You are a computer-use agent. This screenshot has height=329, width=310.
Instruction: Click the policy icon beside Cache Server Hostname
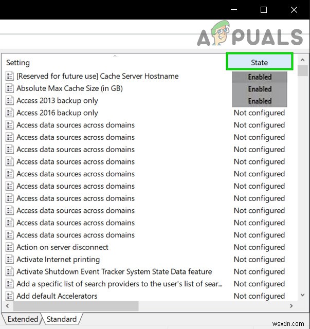click(10, 76)
